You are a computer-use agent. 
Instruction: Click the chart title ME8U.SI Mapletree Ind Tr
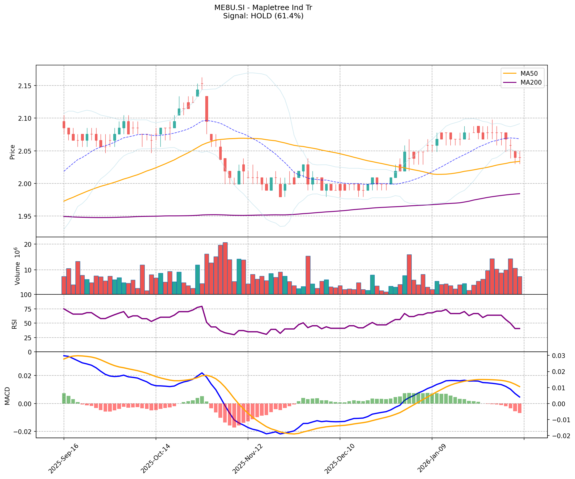(x=263, y=8)
